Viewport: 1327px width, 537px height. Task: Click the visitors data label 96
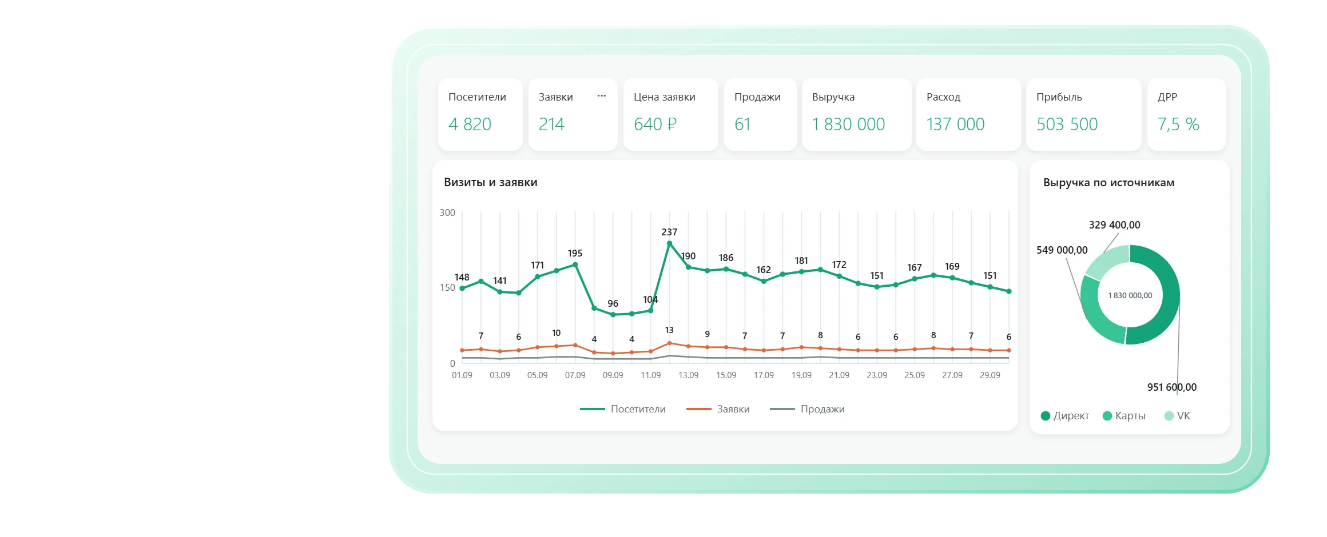pyautogui.click(x=613, y=303)
